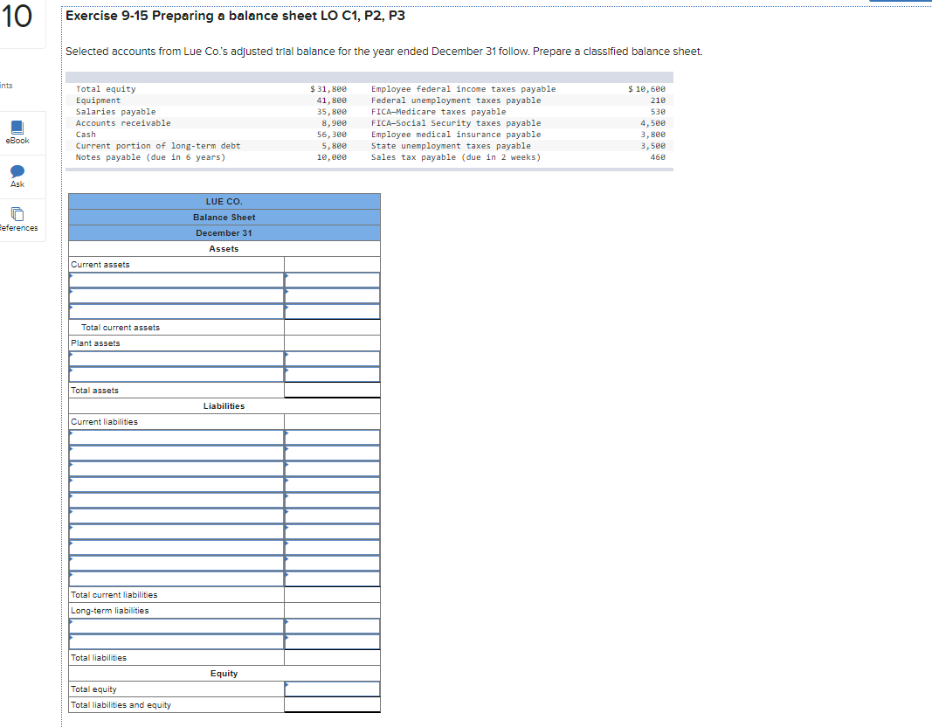Viewport: 932px width, 727px height.
Task: Select question number 10 in the sidebar
Action: [17, 15]
